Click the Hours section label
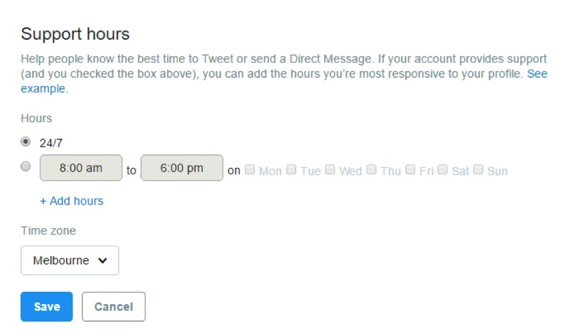This screenshot has width=570, height=334. pyautogui.click(x=36, y=119)
